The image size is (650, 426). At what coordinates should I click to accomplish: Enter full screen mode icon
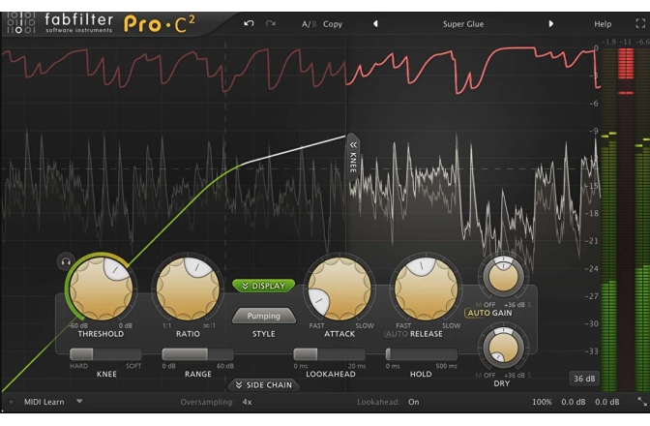point(640,23)
